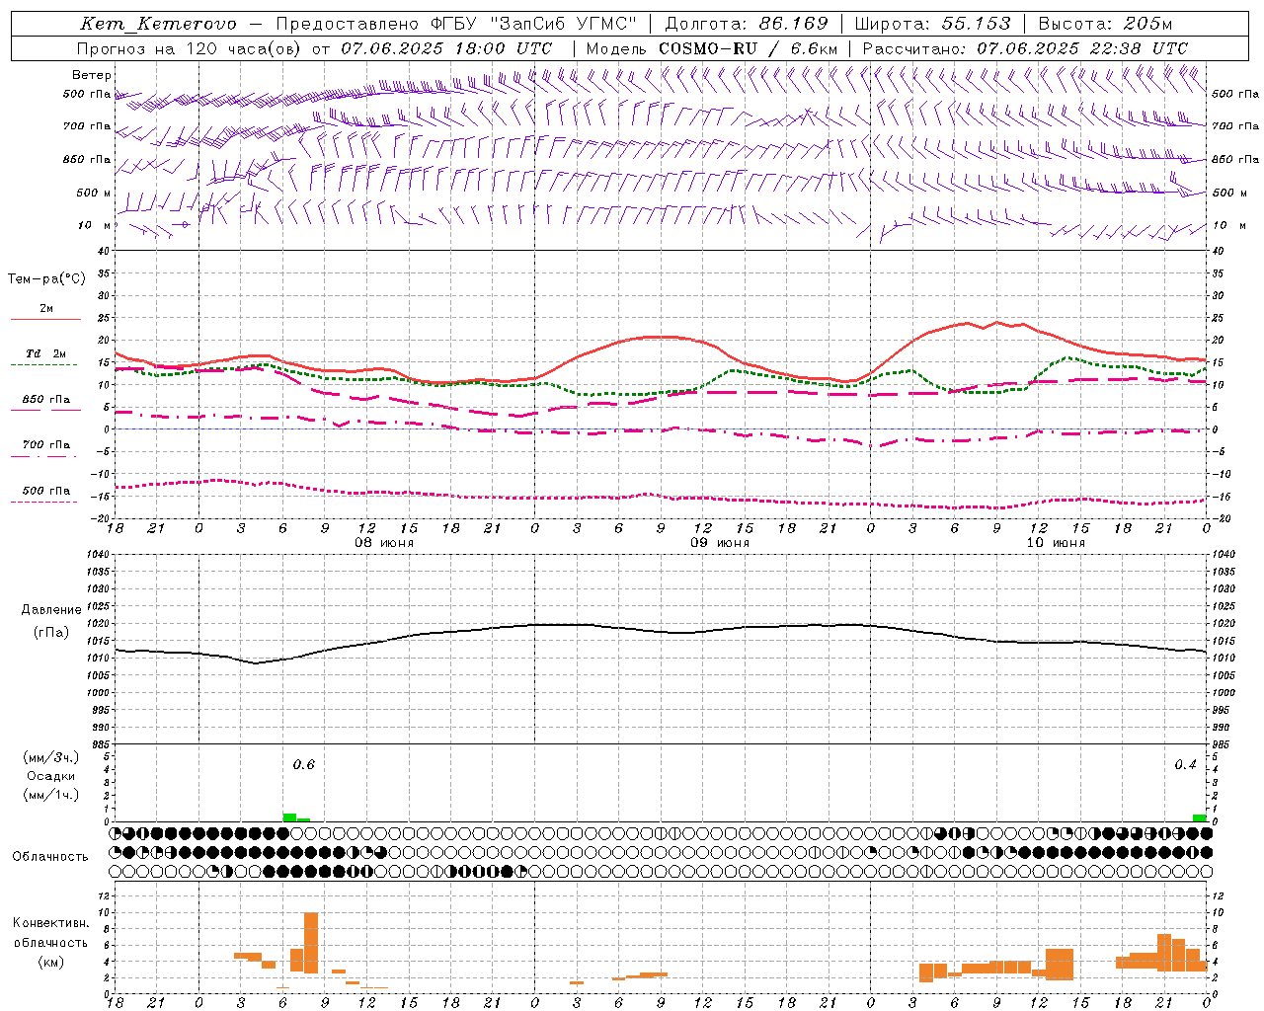Click the "500 м" wind level label on left
This screenshot has height=1011, width=1264.
(94, 193)
